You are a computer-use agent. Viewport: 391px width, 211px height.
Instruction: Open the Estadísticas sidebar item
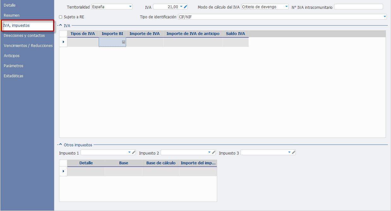(x=14, y=76)
